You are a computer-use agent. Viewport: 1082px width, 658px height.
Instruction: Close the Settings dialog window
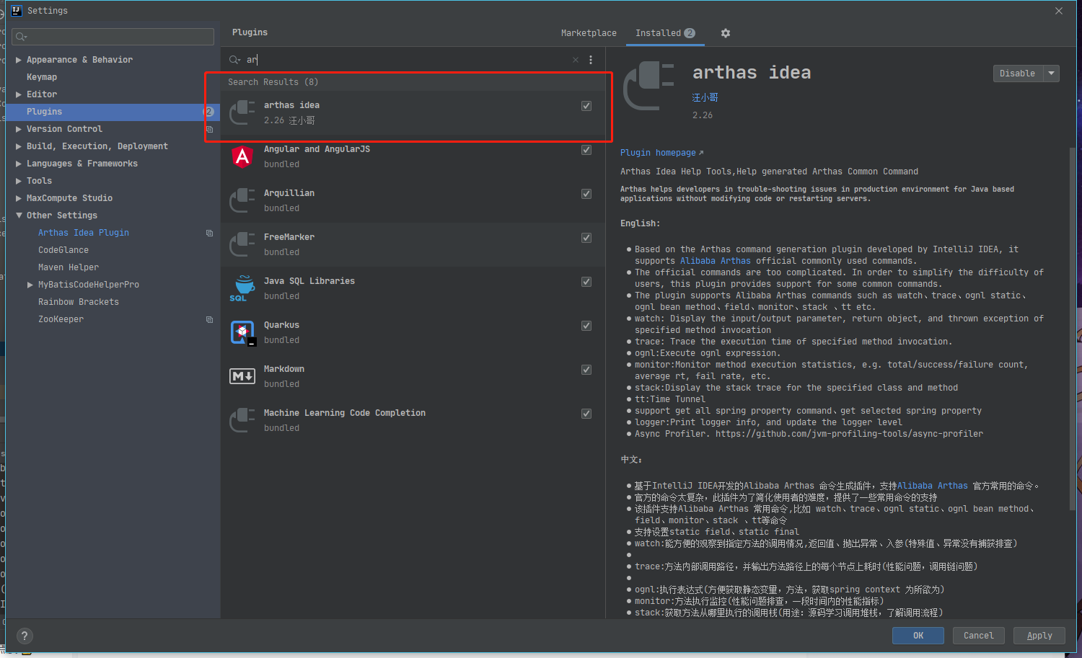click(x=1059, y=11)
